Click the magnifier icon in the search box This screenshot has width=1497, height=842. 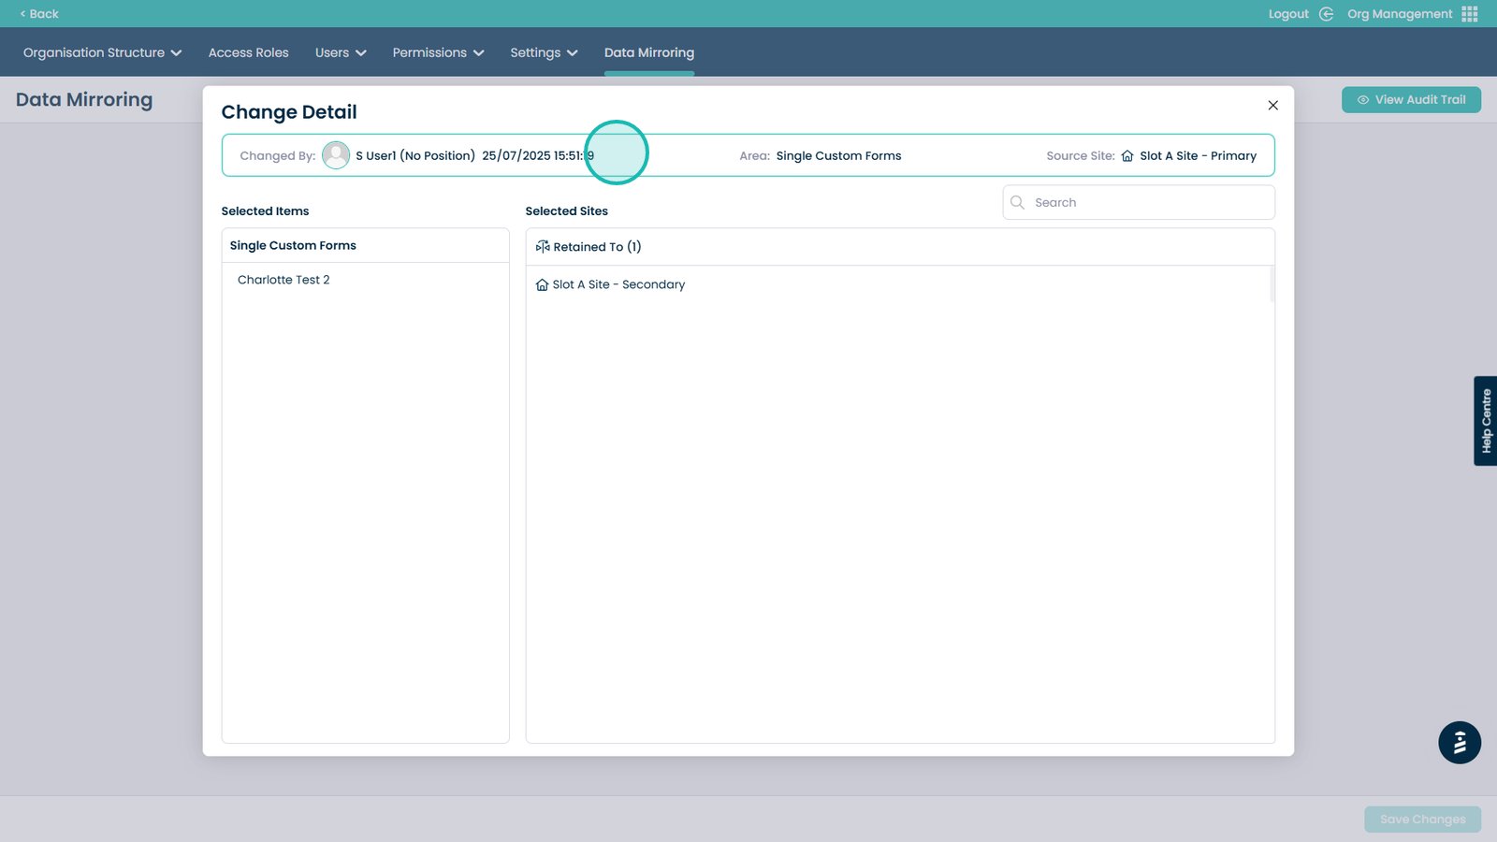point(1018,202)
